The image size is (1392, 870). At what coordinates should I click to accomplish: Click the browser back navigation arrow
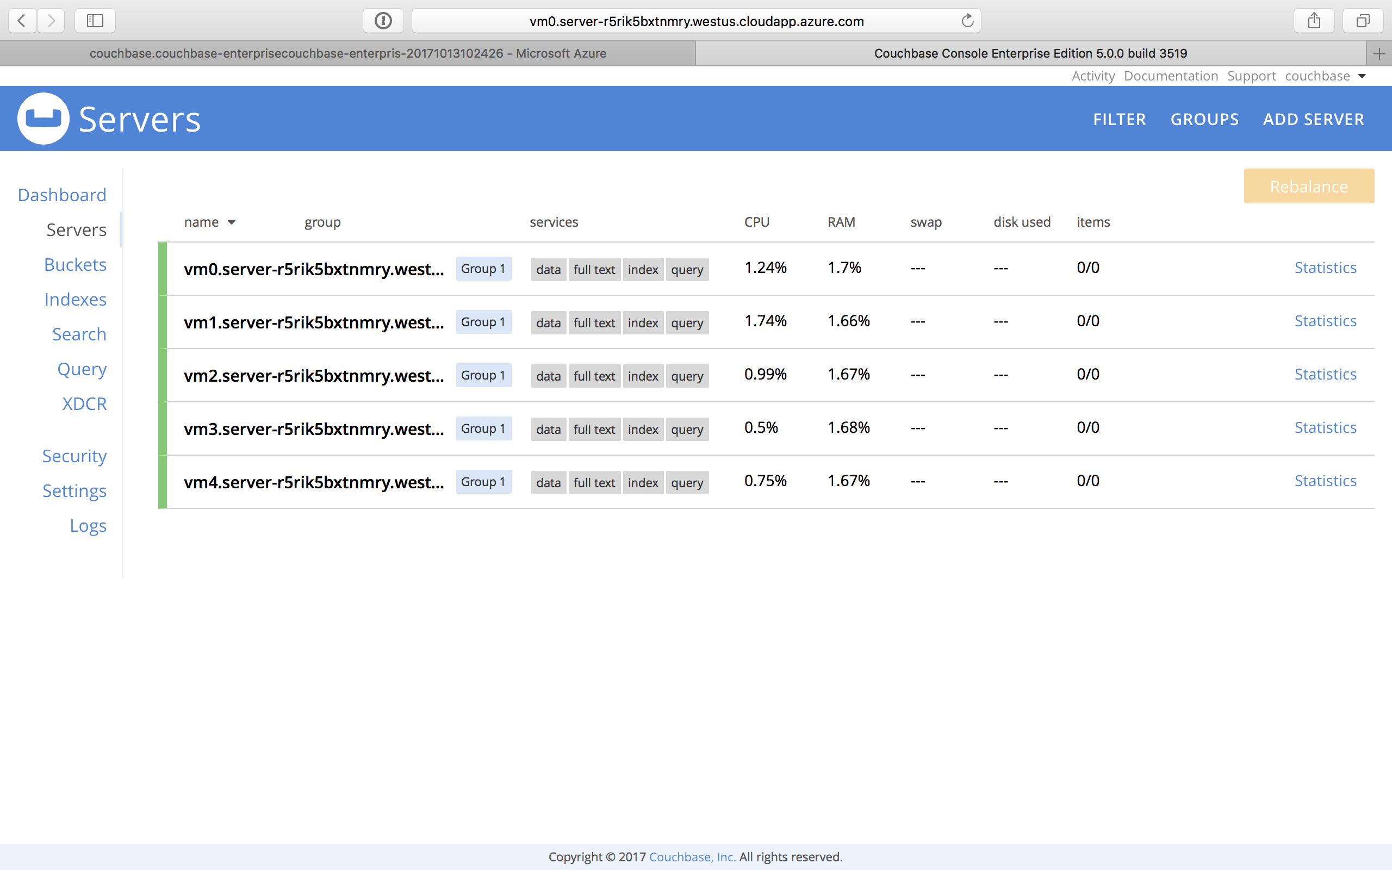(x=21, y=21)
